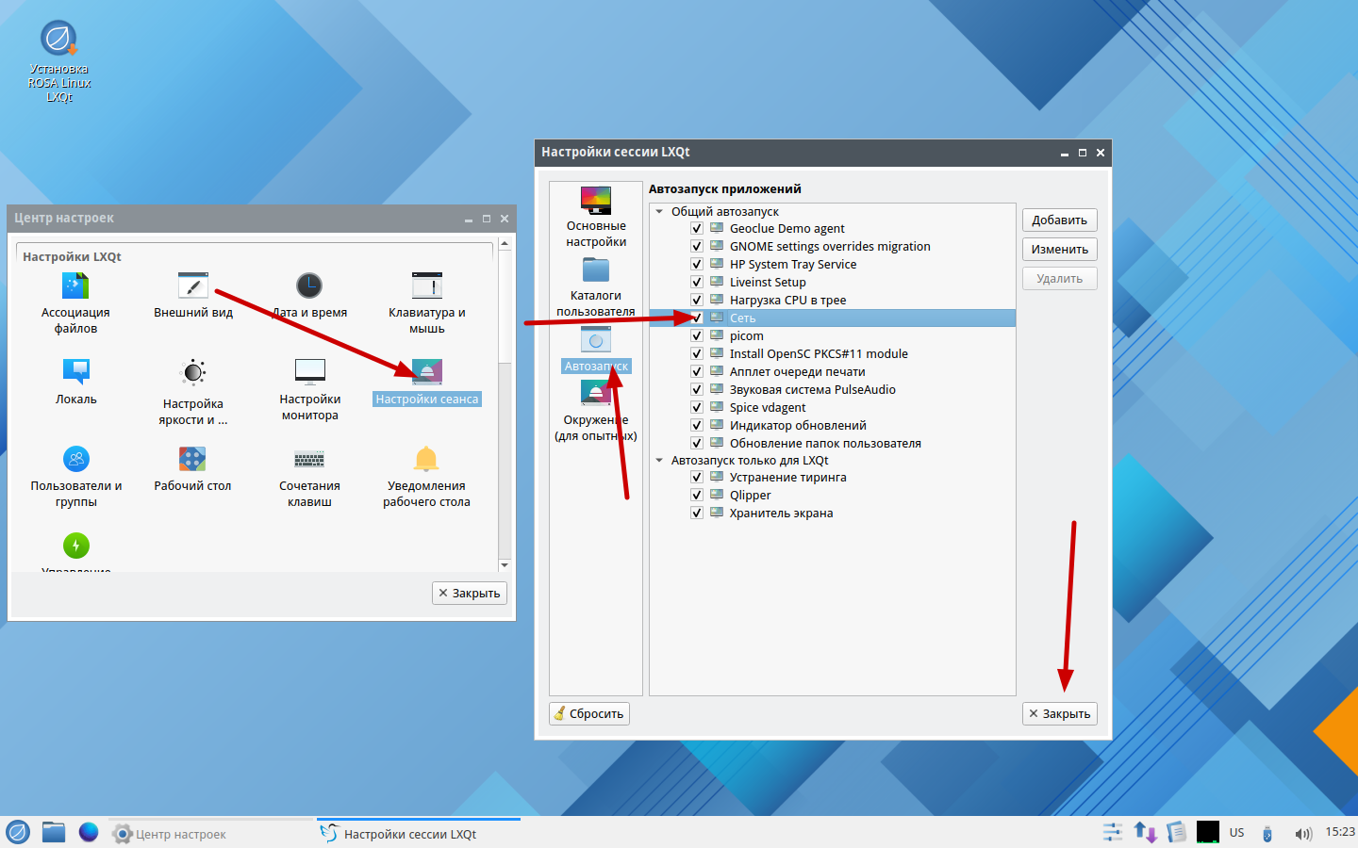The width and height of the screenshot is (1358, 848).
Task: Disable Install OpenSC PKCS#11 module autostart
Action: pyautogui.click(x=697, y=354)
